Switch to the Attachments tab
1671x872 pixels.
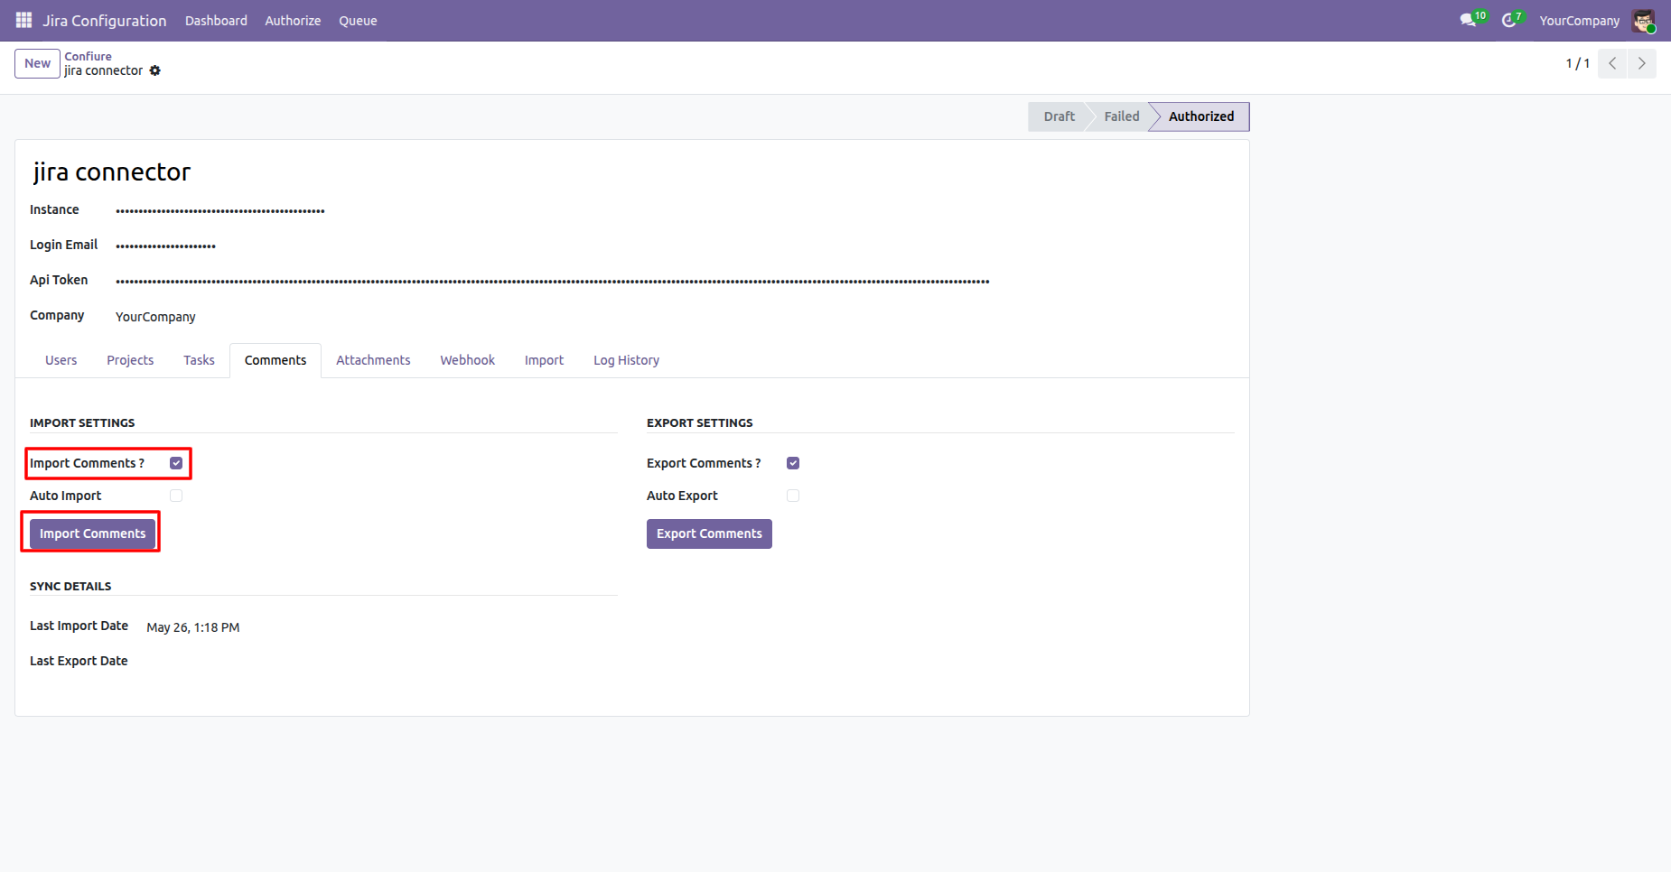[373, 360]
